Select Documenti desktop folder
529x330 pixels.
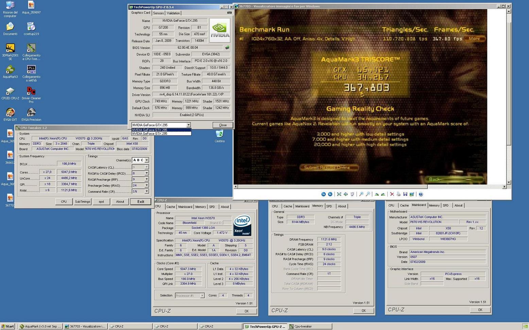[10, 29]
